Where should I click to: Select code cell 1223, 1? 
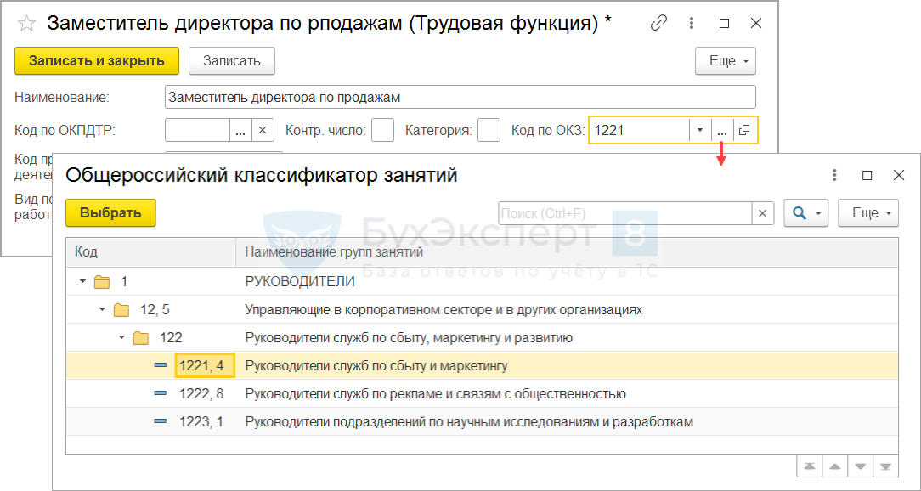[201, 421]
